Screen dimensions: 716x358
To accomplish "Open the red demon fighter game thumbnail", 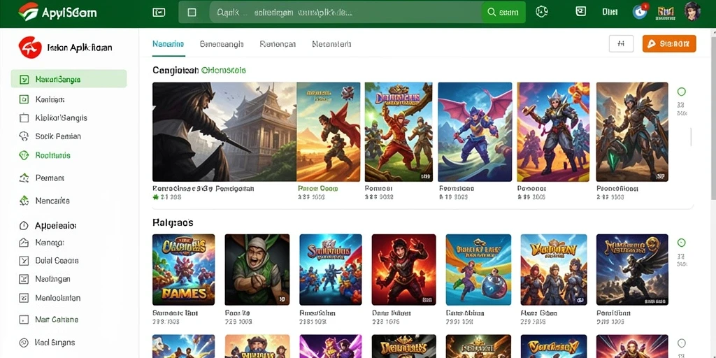I will [x=403, y=269].
